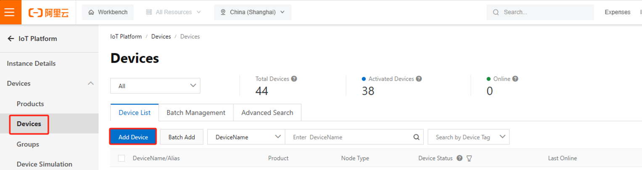Click help icon beside Online count

pos(515,79)
